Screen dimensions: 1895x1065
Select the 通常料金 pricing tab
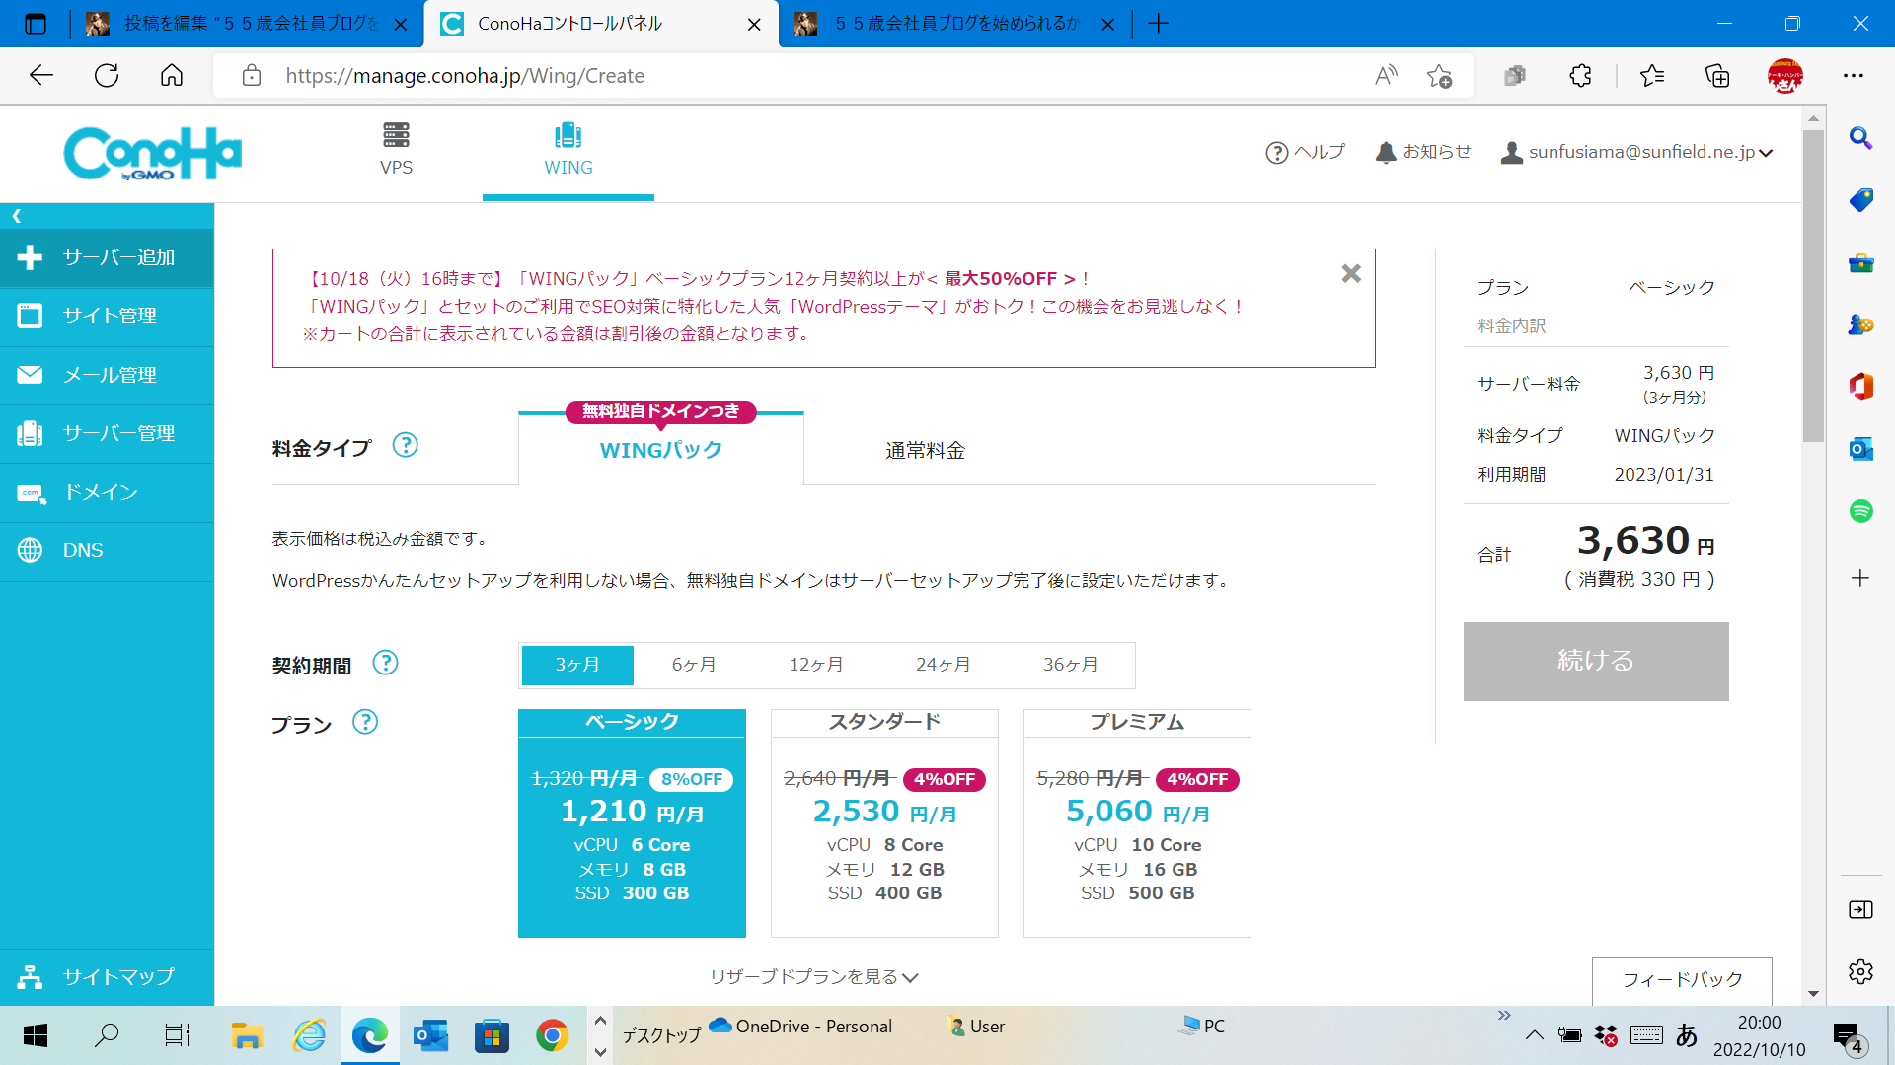pos(925,451)
